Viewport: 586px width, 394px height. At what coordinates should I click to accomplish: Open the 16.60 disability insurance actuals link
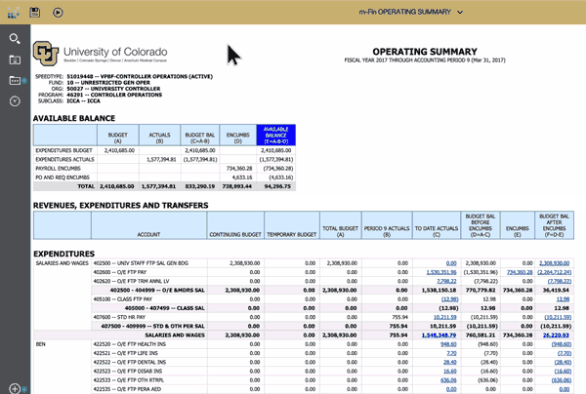[x=450, y=372]
